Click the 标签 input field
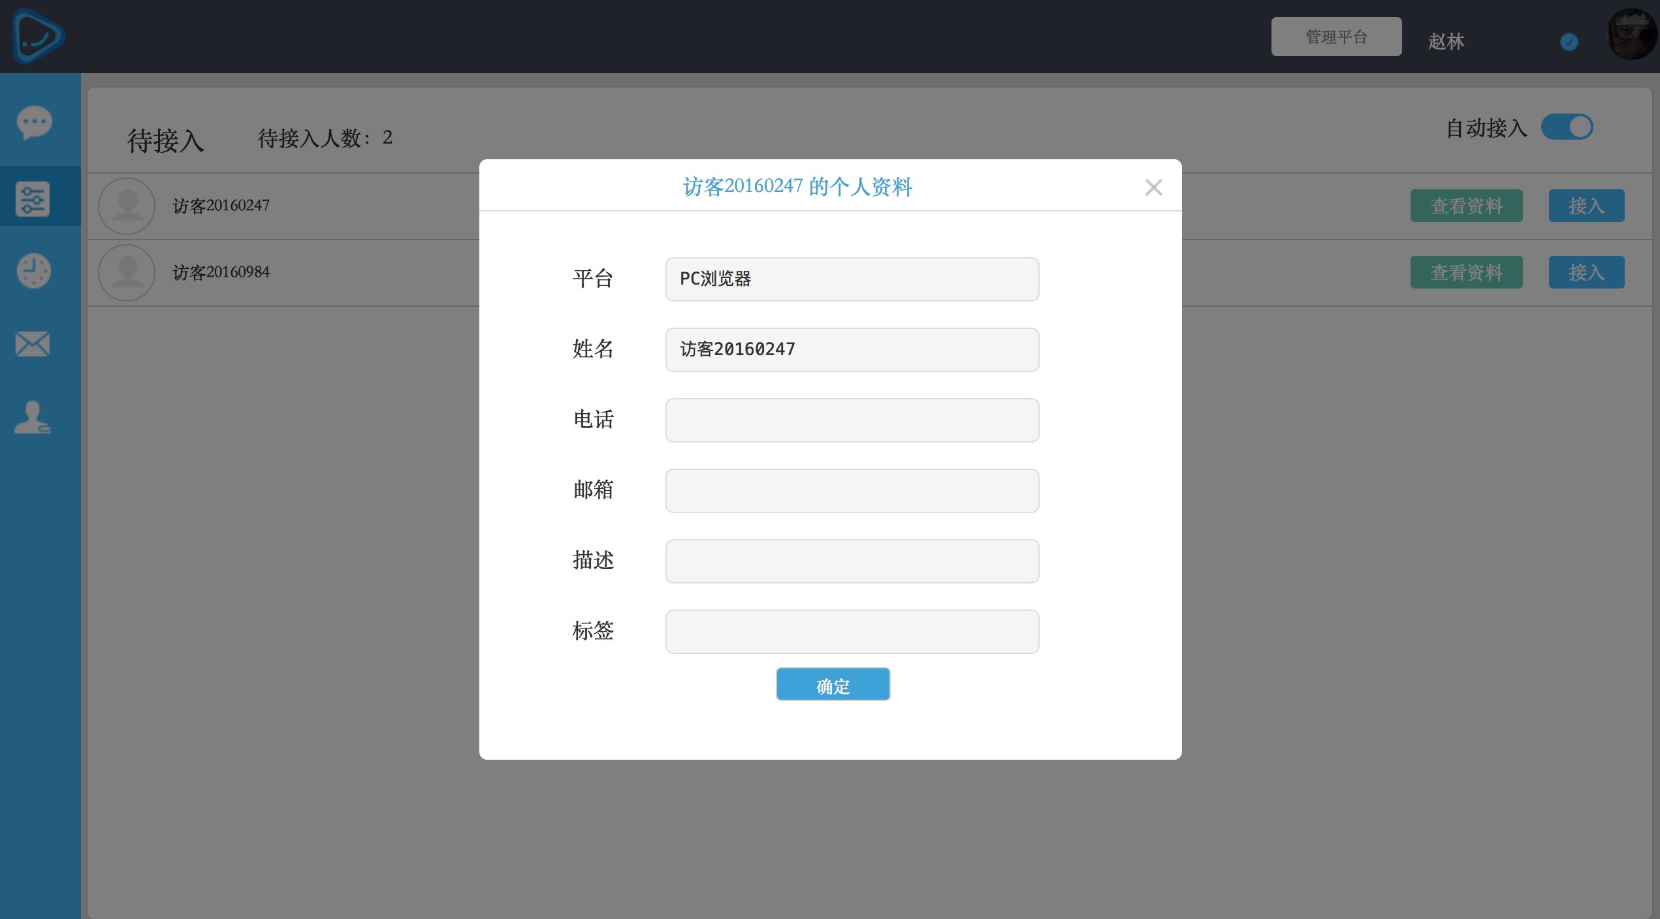The height and width of the screenshot is (919, 1660). pyautogui.click(x=852, y=632)
